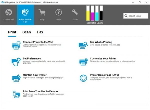Image resolution: width=150 pixels, height=110 pixels.
Task: Open Set Preferences link
Action: [32, 58]
